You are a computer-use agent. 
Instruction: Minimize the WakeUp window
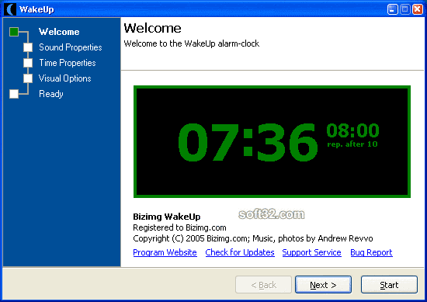click(392, 9)
